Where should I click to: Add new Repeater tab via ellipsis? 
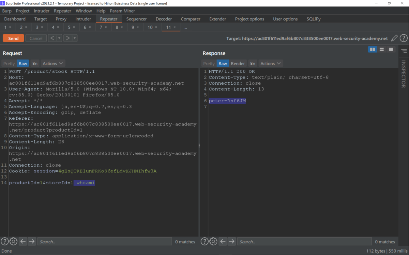[x=186, y=28]
